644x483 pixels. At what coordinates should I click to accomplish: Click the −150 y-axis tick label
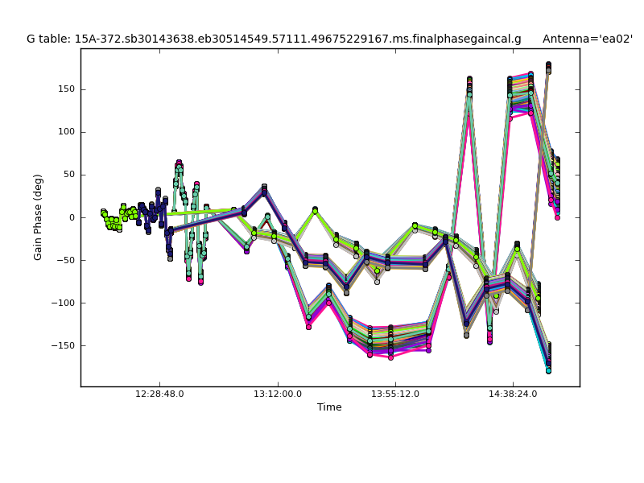[63, 345]
